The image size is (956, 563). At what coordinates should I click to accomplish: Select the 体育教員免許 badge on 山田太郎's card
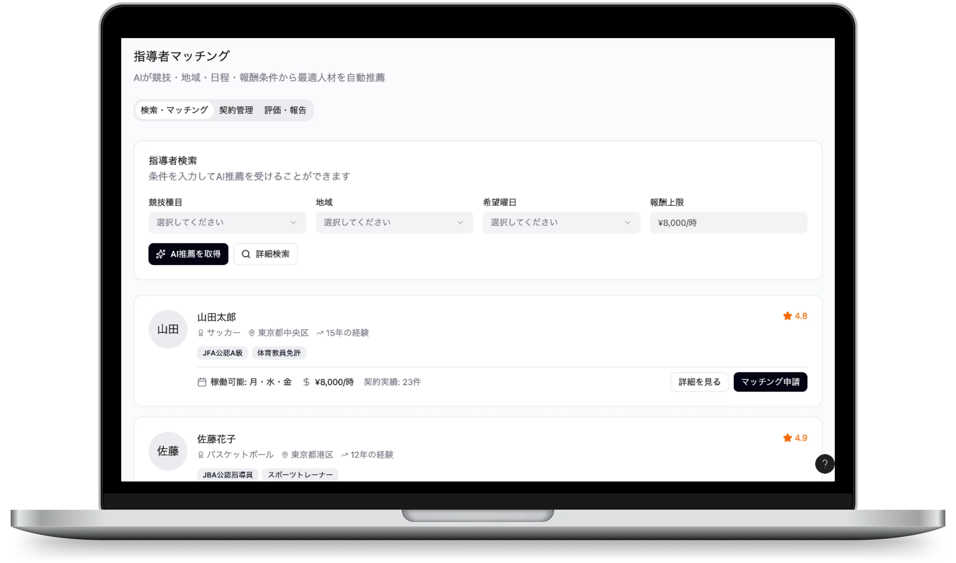[x=279, y=353]
